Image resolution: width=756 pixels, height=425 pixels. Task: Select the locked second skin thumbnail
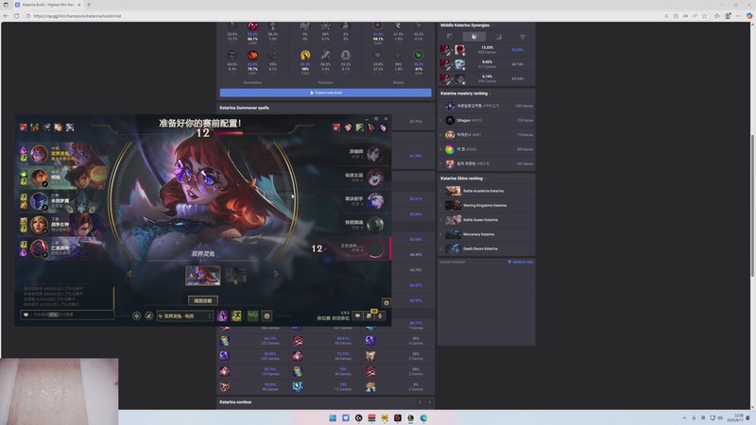click(235, 276)
